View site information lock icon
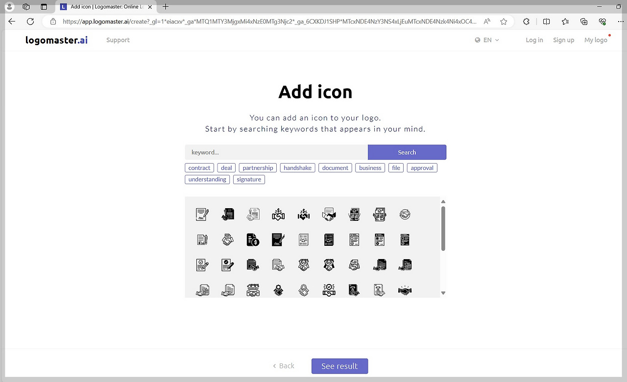Image resolution: width=627 pixels, height=382 pixels. tap(53, 22)
